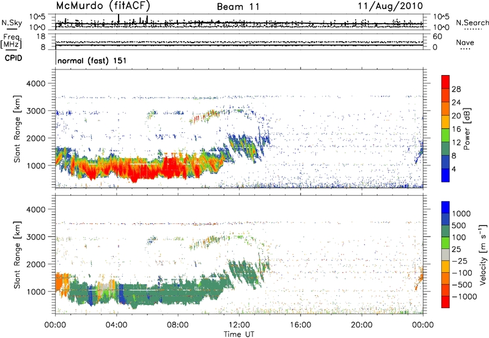
Task: Click the blue velocity band just after 04:00
Action: click(121, 293)
